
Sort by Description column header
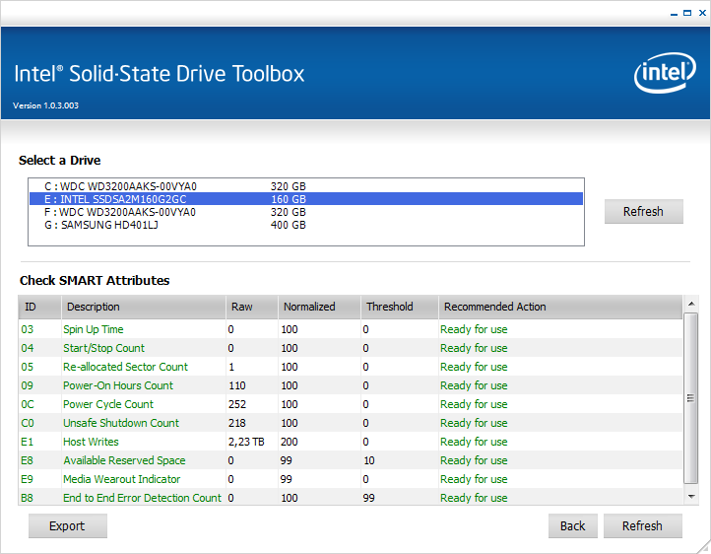tap(144, 308)
